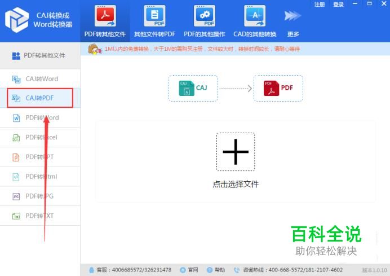
Task: Open the PDF转其他文件 toolbar icon
Action: point(105,16)
